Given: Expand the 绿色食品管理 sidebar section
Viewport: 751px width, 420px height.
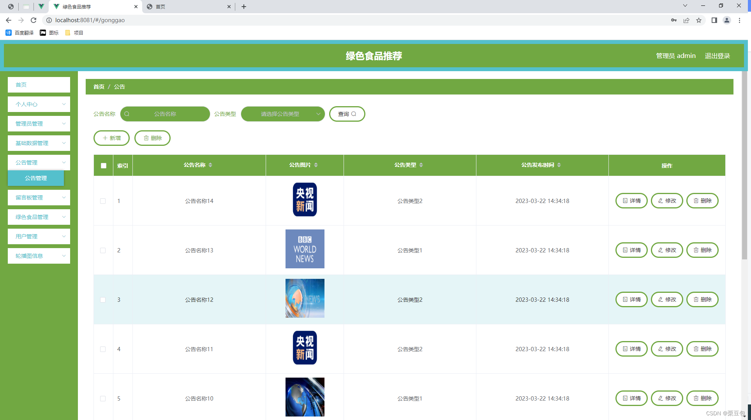Looking at the screenshot, I should (x=39, y=217).
